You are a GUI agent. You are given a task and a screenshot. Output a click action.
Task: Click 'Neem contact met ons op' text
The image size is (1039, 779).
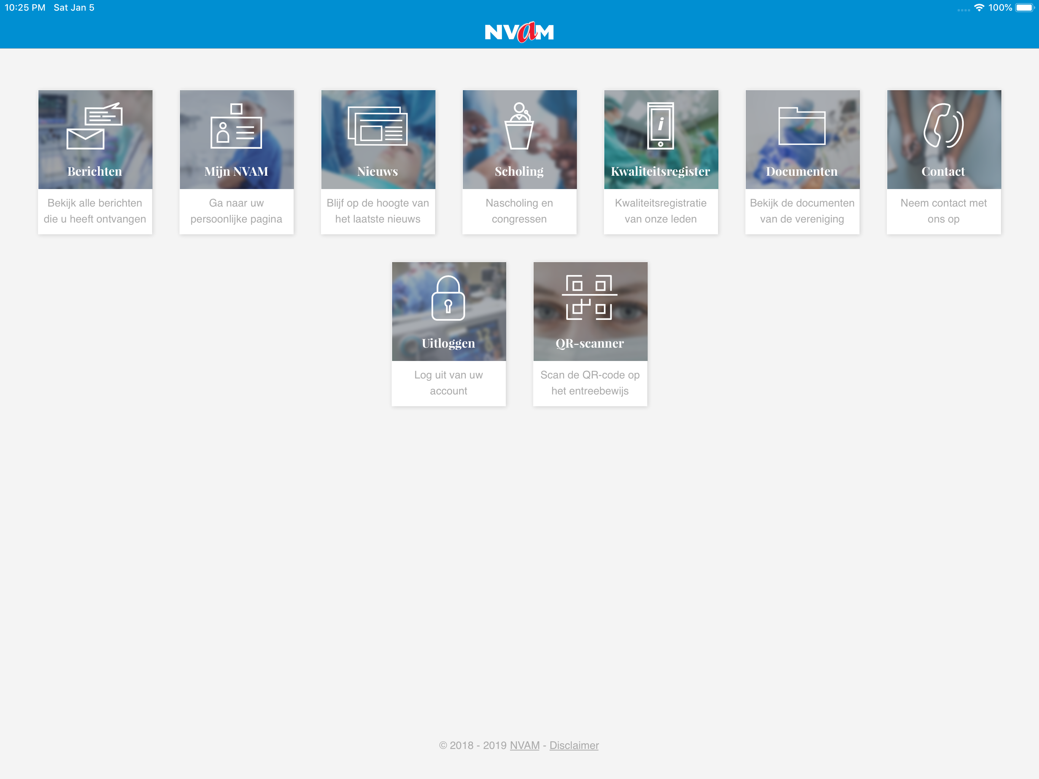943,211
